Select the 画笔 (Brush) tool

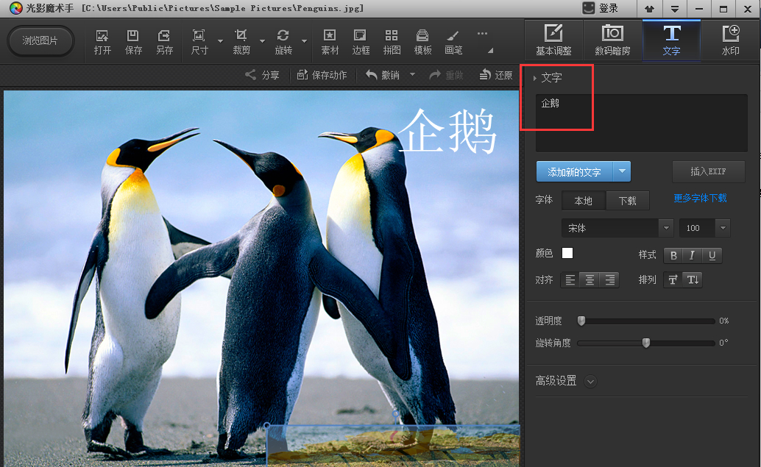coord(453,41)
